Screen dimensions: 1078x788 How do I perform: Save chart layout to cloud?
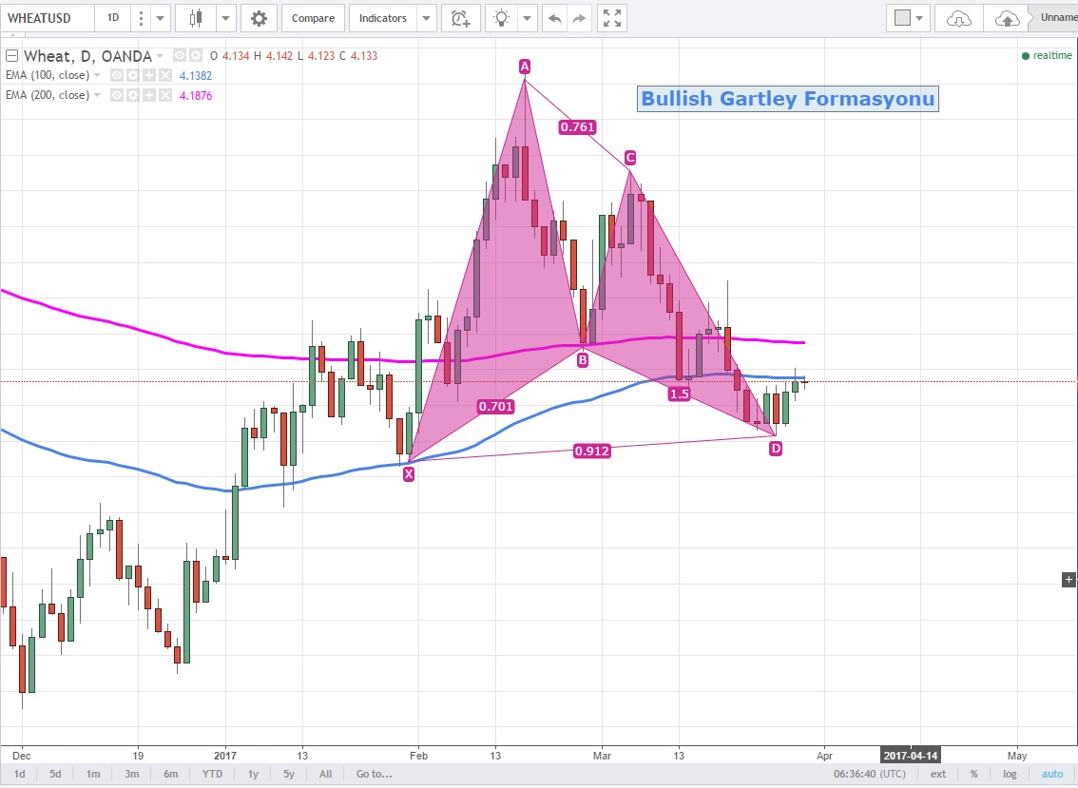(x=1008, y=18)
